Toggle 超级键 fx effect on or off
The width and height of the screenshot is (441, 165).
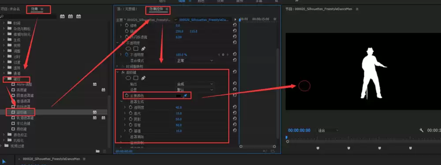[x=123, y=72]
